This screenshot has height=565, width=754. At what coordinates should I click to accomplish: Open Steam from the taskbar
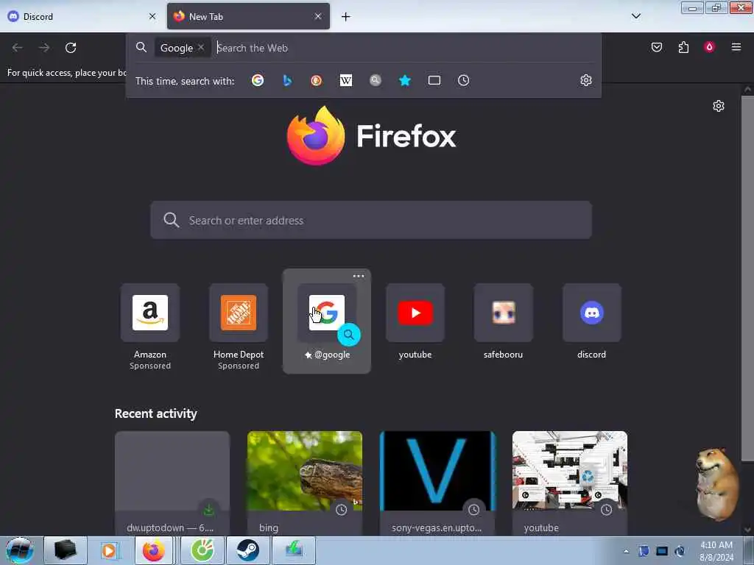pos(247,550)
